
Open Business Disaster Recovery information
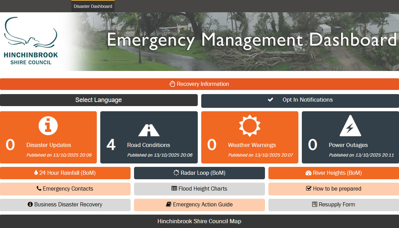(x=65, y=205)
